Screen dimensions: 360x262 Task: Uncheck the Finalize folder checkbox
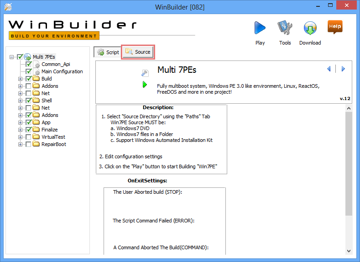coord(28,130)
